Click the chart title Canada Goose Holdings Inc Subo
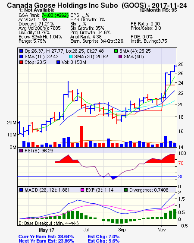The image size is (194, 243). (x=63, y=6)
